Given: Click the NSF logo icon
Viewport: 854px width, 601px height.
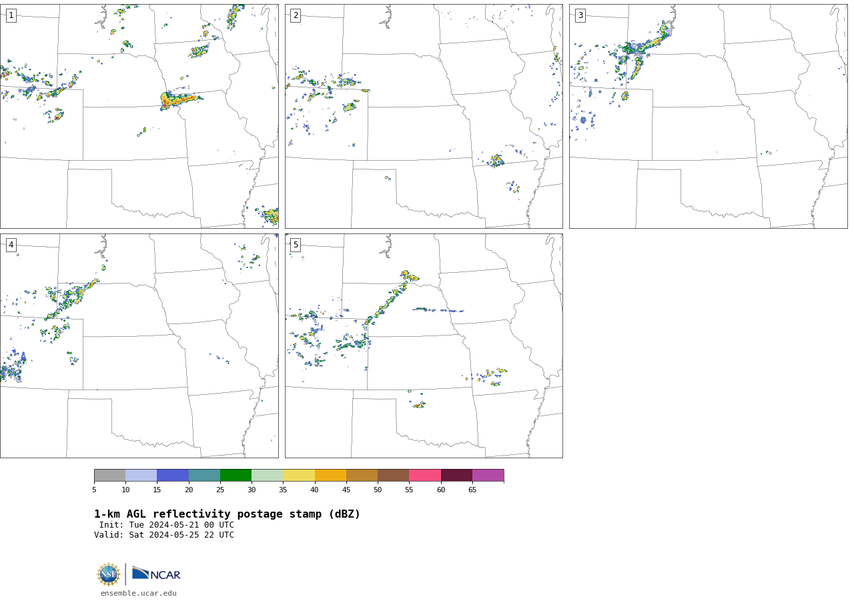Looking at the screenshot, I should point(109,574).
